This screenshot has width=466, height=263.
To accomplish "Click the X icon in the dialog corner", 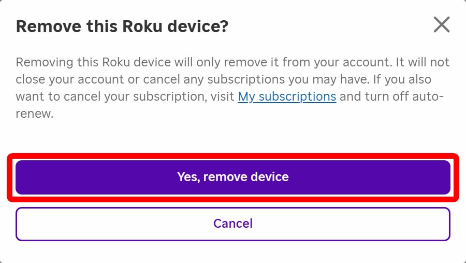I will [x=441, y=24].
